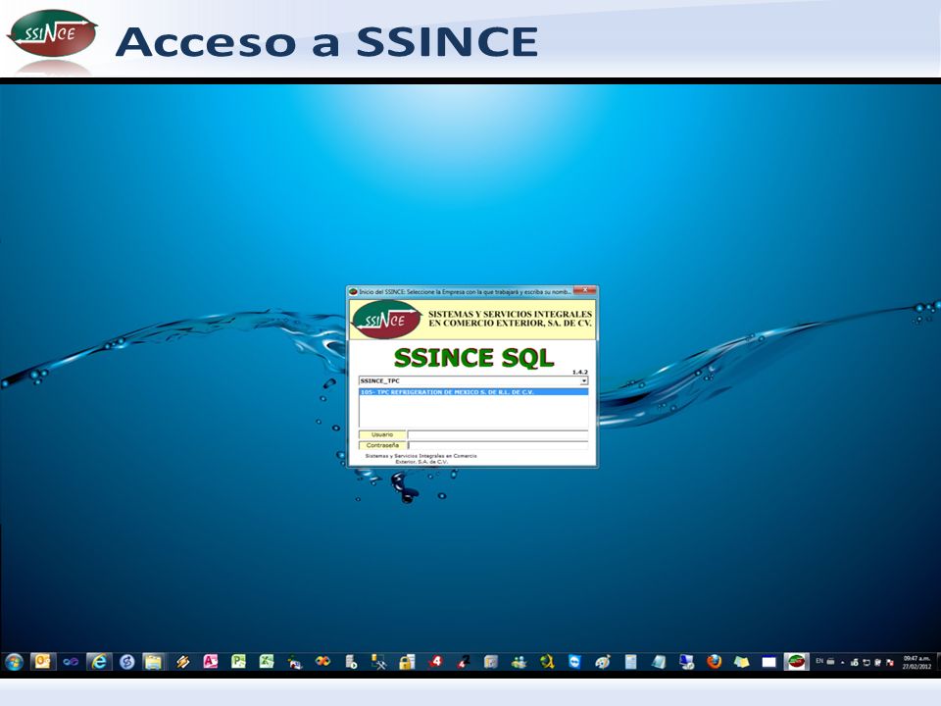941x706 pixels.
Task: Click the active SSINCE taskbar button
Action: coord(796,662)
